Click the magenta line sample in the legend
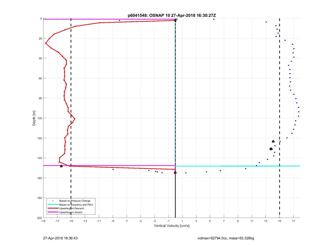 coord(53,212)
